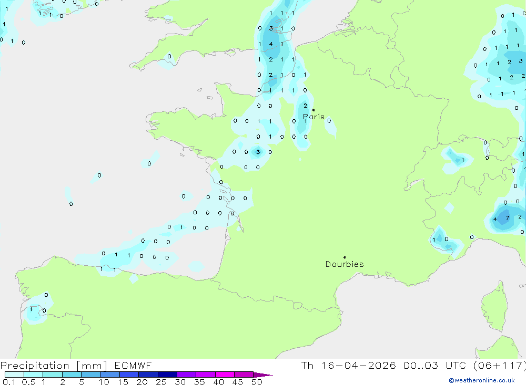Click the legend label 40
The height and width of the screenshot is (385, 526).
[x=219, y=382]
